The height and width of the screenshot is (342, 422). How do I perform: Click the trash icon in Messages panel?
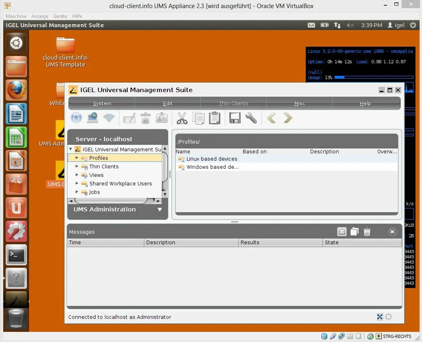tap(367, 232)
